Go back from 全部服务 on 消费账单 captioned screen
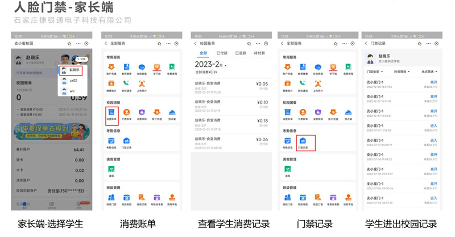Viewport: 455px width, 237px height. coord(106,44)
